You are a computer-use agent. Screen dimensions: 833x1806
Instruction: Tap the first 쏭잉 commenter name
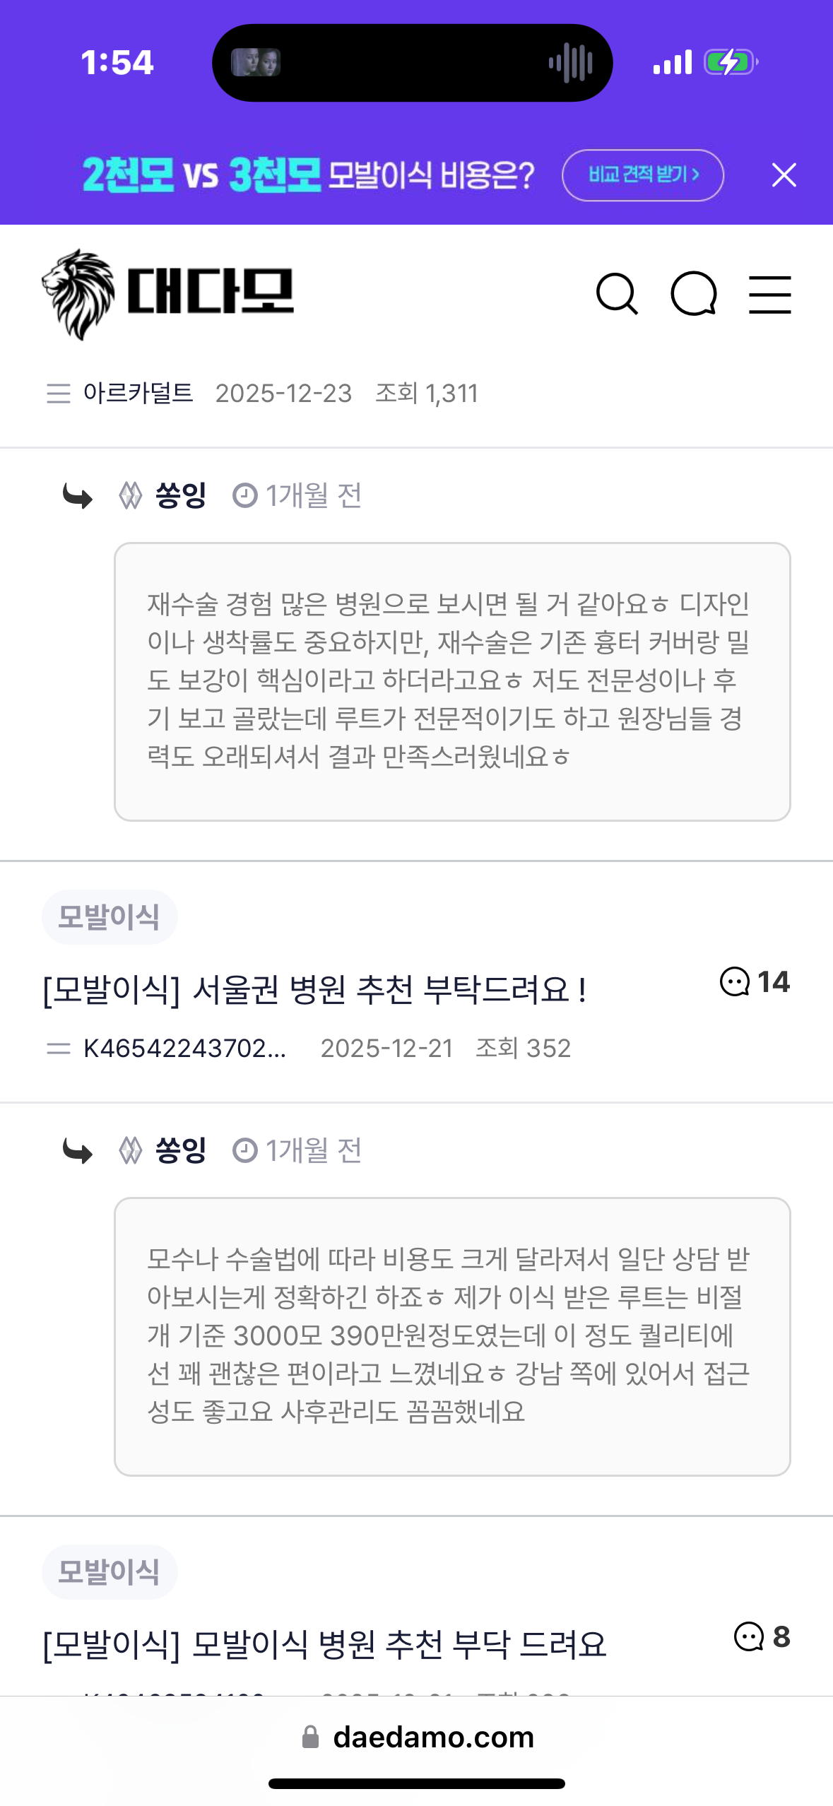point(180,495)
